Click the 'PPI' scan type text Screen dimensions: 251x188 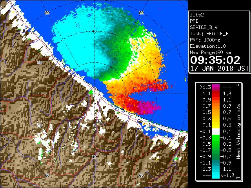(x=194, y=21)
